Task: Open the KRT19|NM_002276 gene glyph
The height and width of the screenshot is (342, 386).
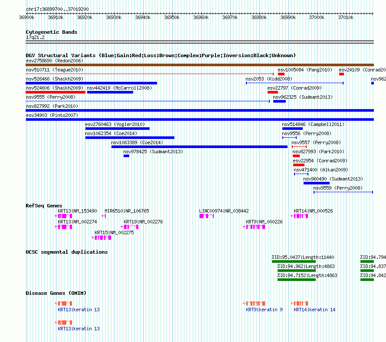Action: (130, 227)
